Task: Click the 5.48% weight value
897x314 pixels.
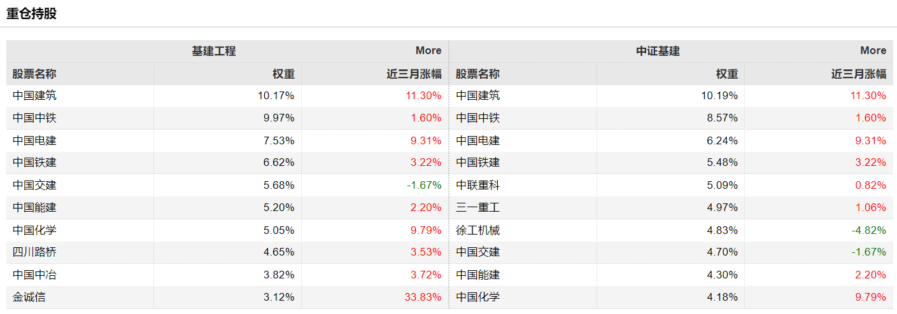Action: pos(723,162)
